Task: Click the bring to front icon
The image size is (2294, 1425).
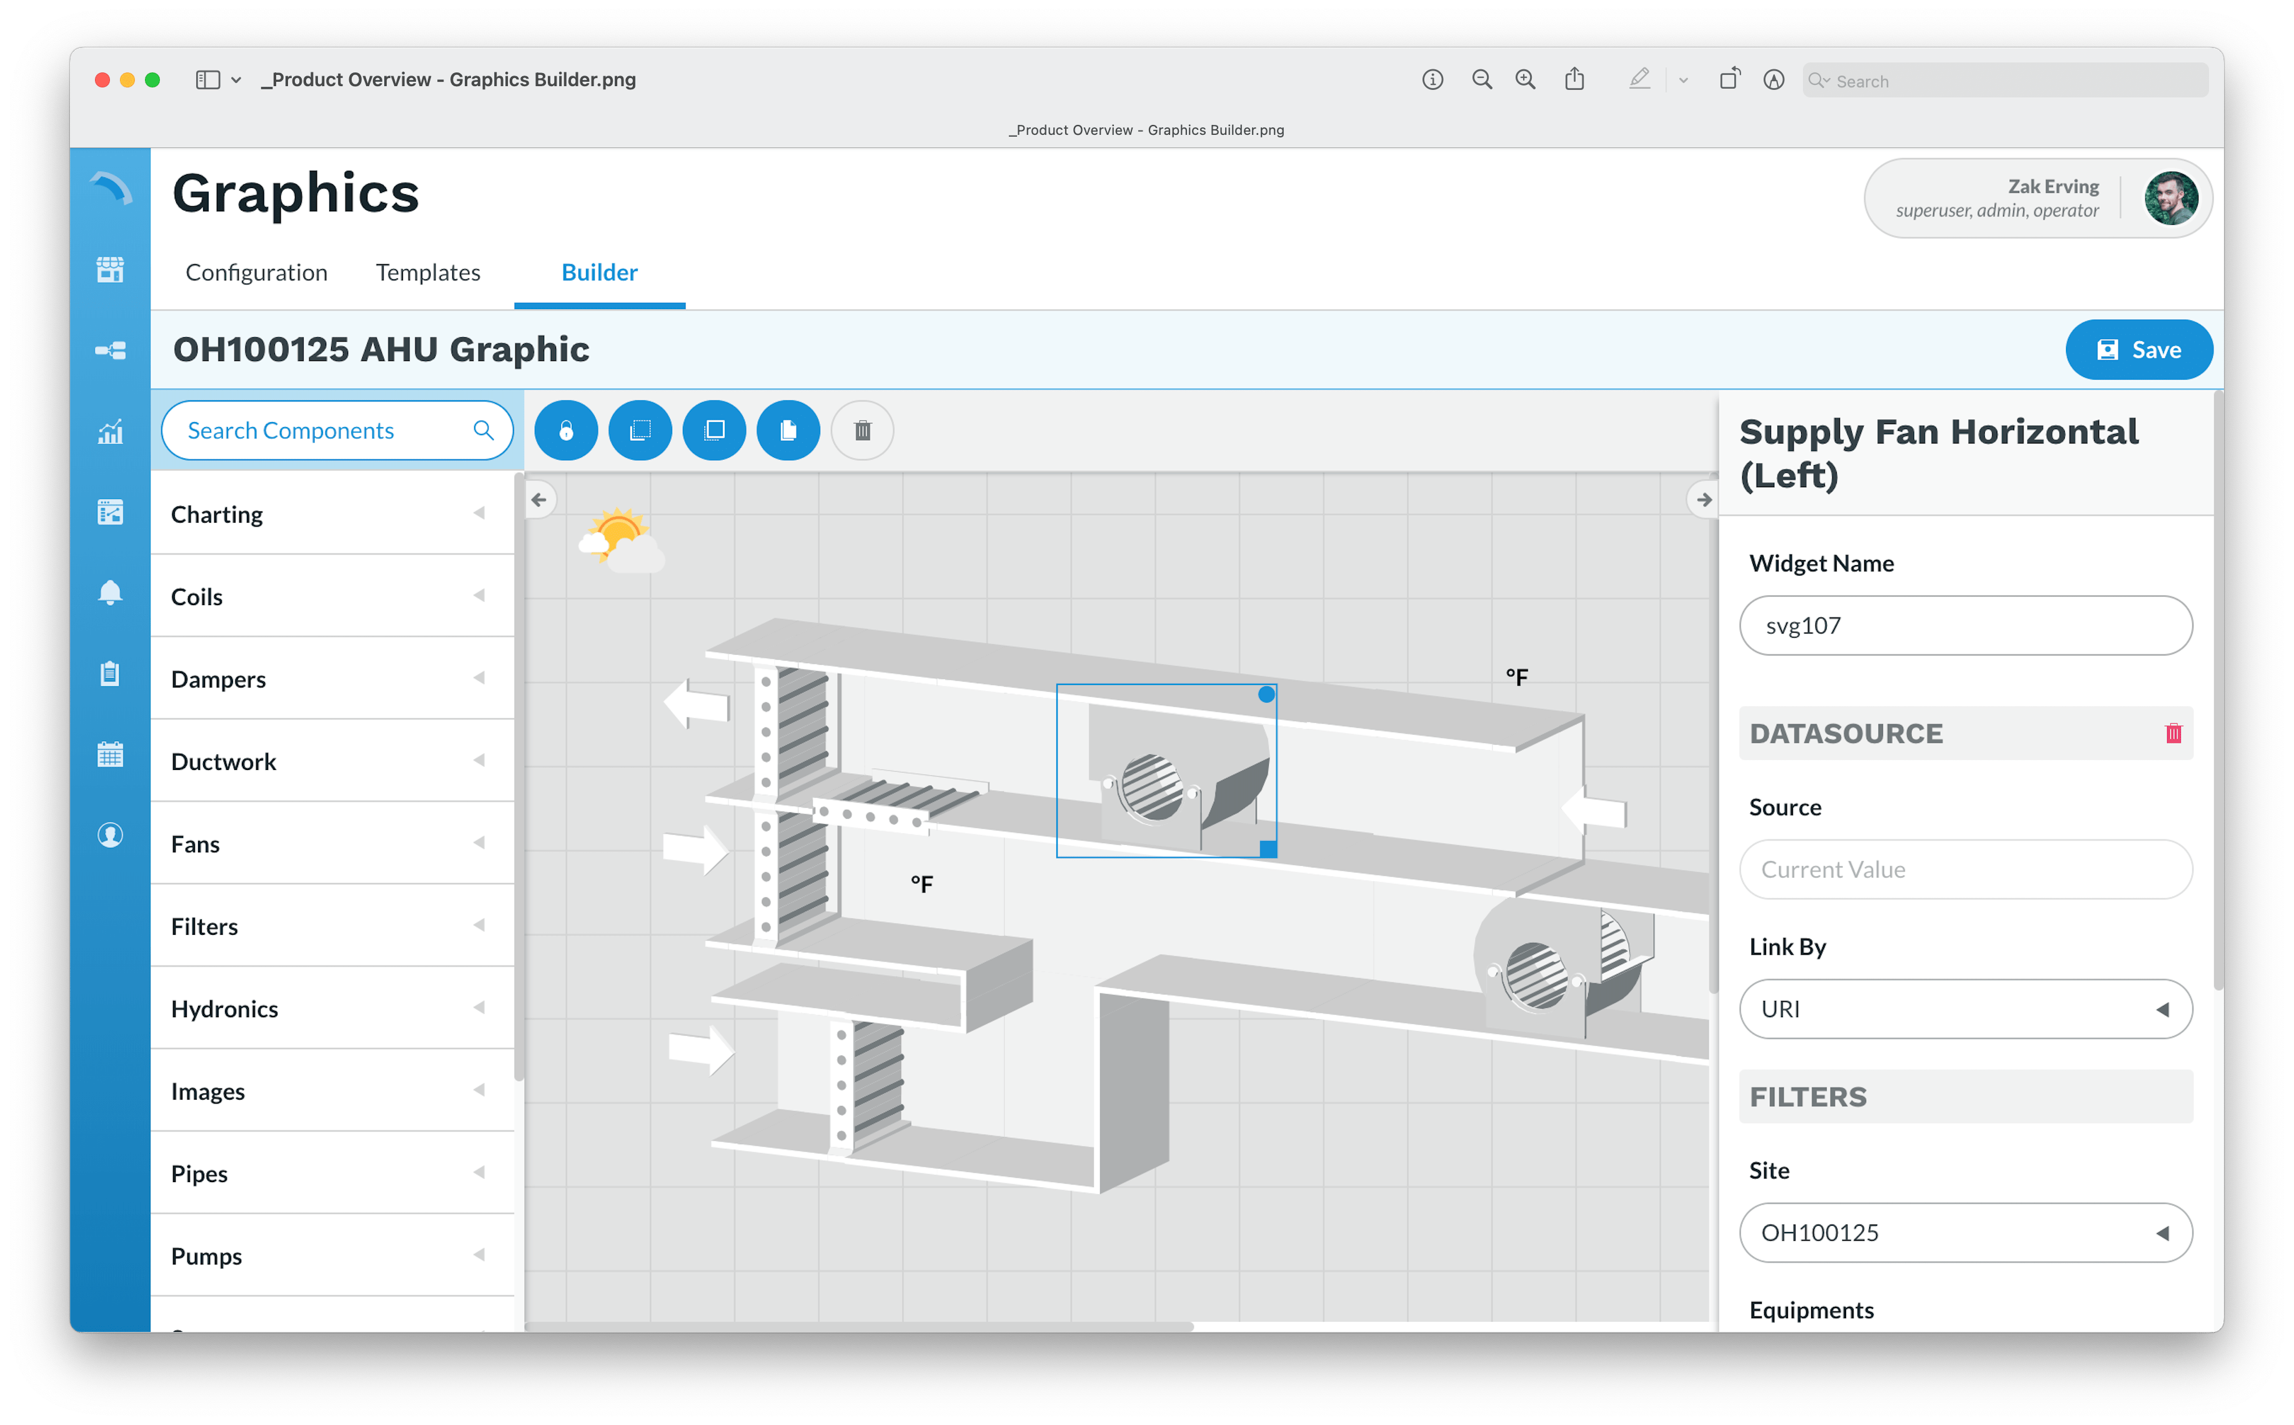Action: (x=715, y=431)
